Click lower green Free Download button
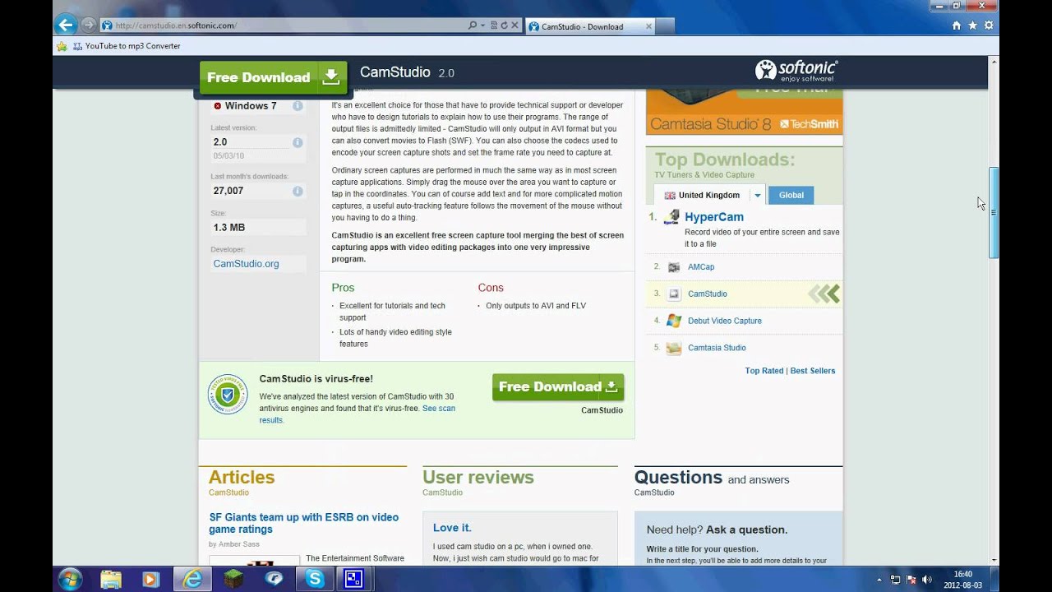This screenshot has width=1052, height=592. click(558, 387)
